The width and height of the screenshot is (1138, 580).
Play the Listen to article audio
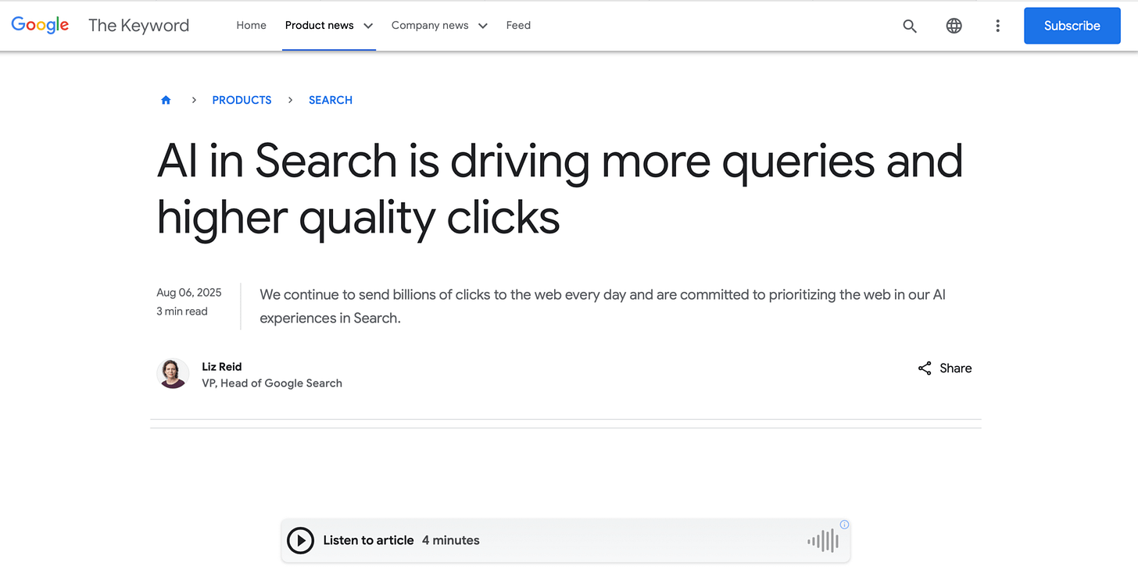(x=300, y=540)
